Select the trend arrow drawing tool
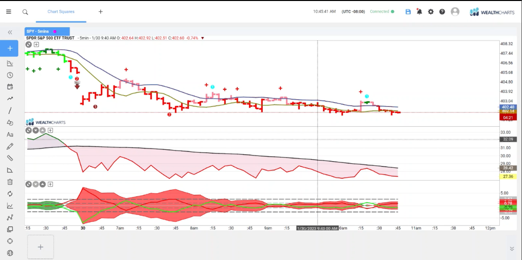522x260 pixels. [x=10, y=98]
